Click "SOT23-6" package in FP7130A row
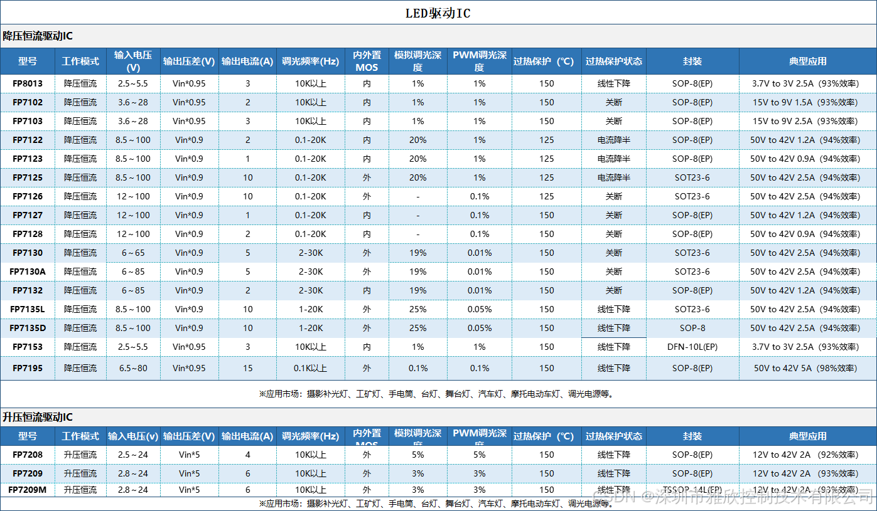Viewport: 877px width, 511px height. 692,271
